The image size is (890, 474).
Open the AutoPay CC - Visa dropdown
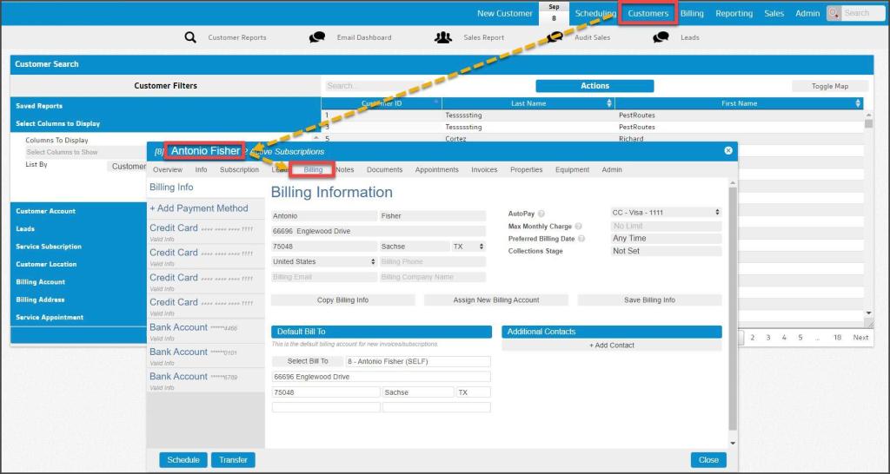(x=666, y=213)
